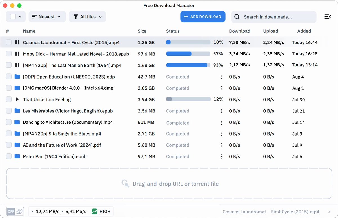Focus the Search in downloads field
Viewport: 338px width, 218px height.
tap(274, 17)
